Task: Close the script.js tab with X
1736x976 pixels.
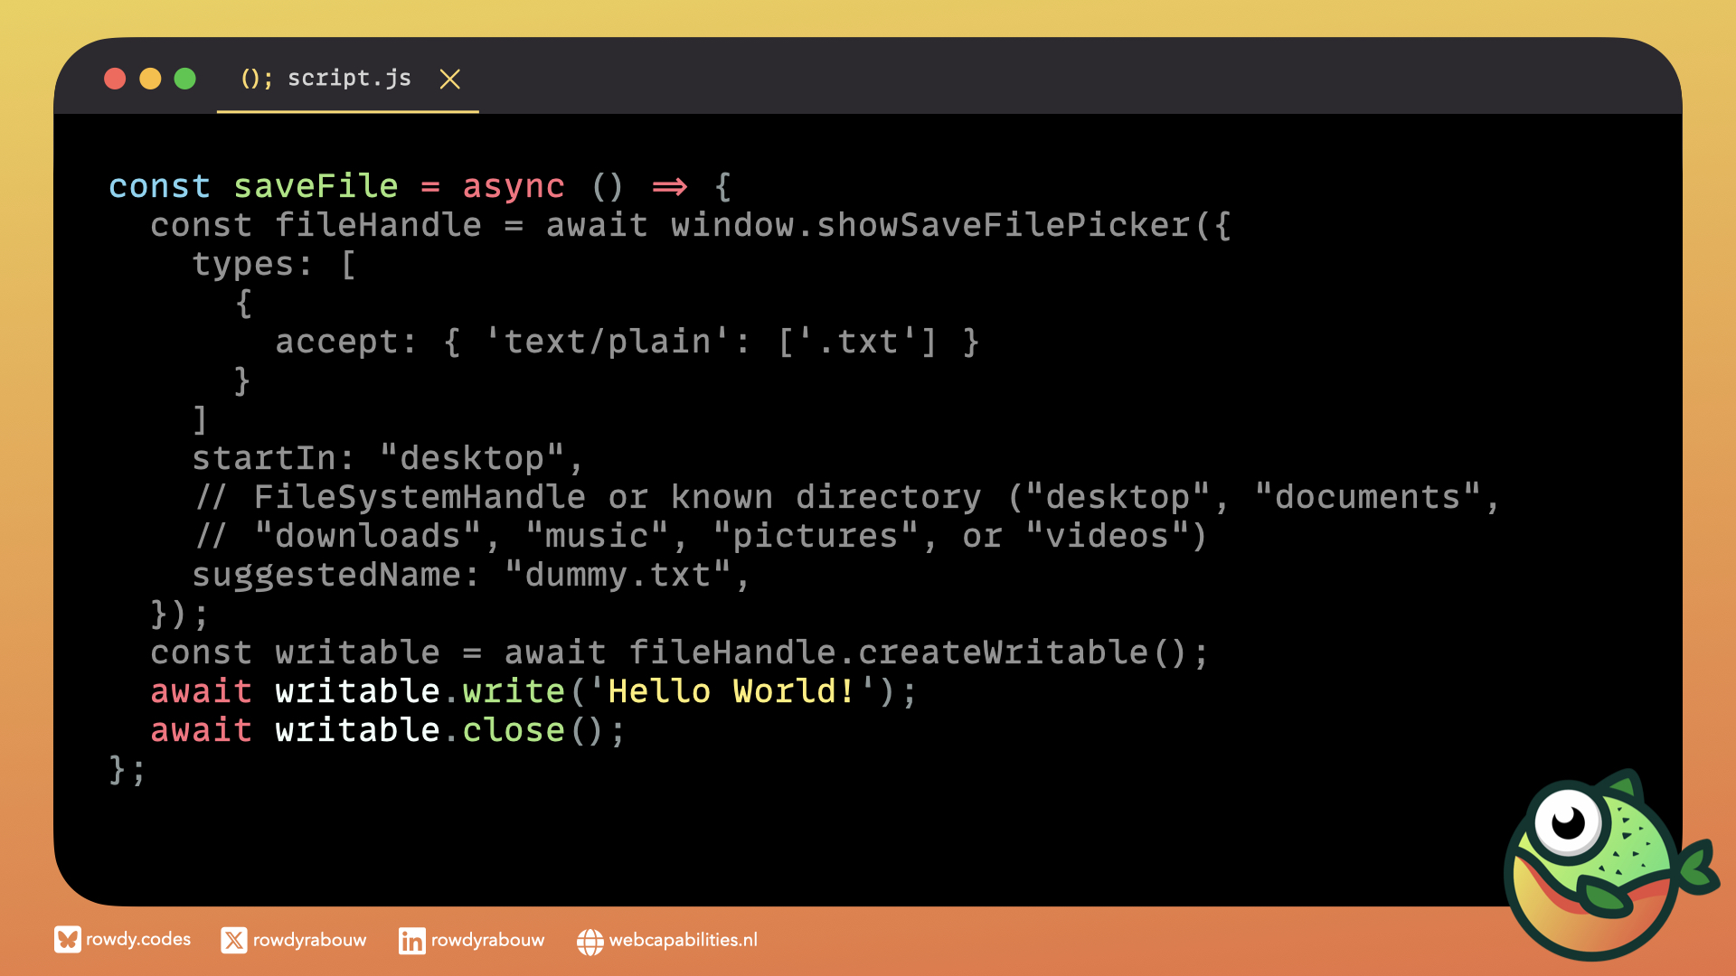Action: coord(449,80)
